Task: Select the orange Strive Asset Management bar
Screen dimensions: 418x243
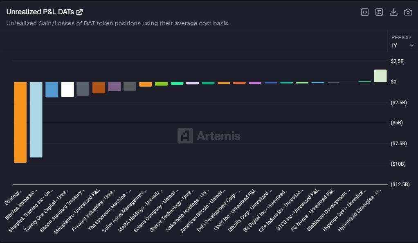Action: [x=146, y=84]
